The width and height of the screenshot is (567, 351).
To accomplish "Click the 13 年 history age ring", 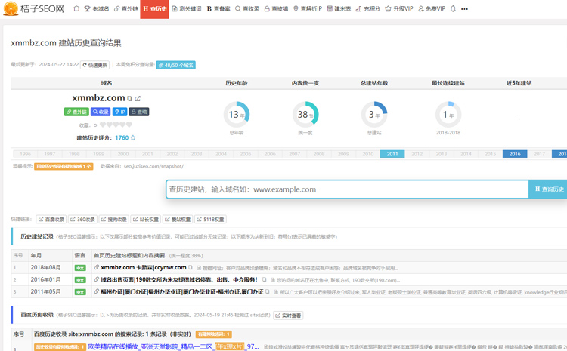I will click(237, 115).
